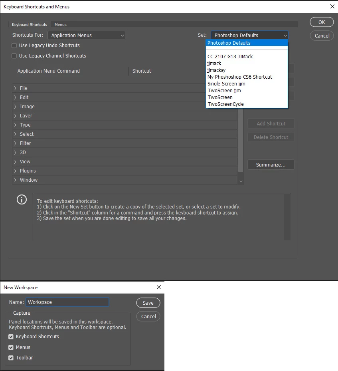Switch to the Menus tab

[61, 25]
